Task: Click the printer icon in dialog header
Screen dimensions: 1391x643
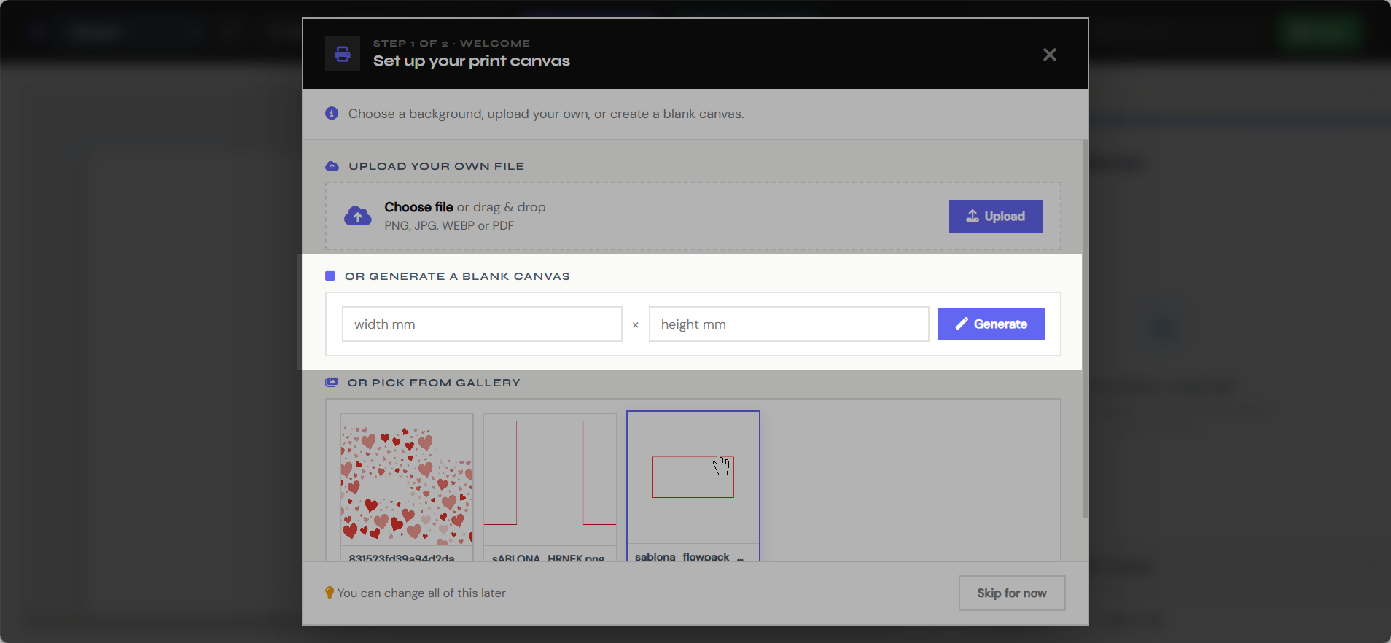Action: click(343, 54)
